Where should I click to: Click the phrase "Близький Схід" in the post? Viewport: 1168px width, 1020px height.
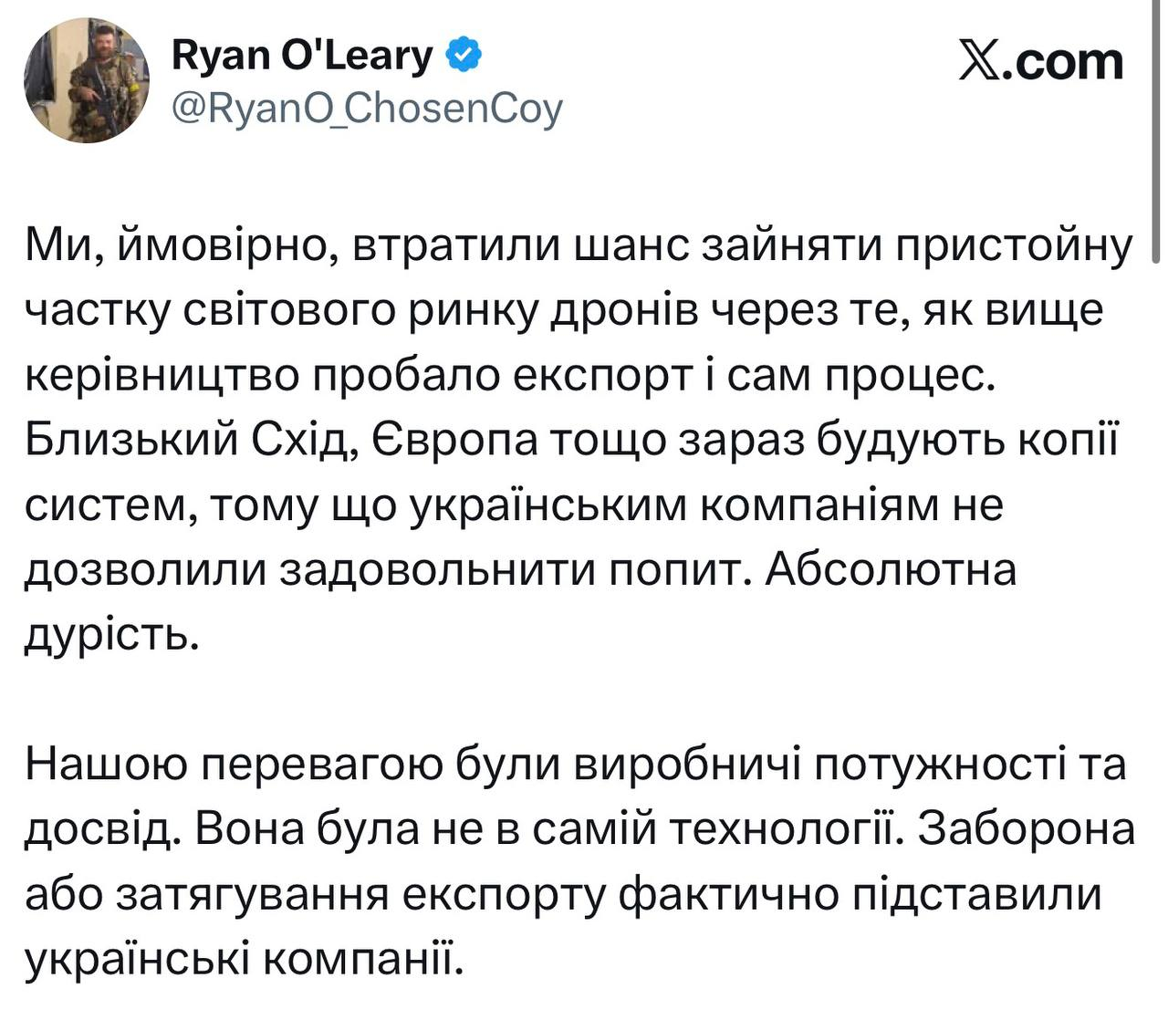pyautogui.click(x=182, y=441)
